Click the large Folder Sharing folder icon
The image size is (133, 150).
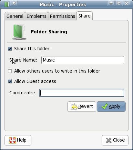(x=19, y=32)
